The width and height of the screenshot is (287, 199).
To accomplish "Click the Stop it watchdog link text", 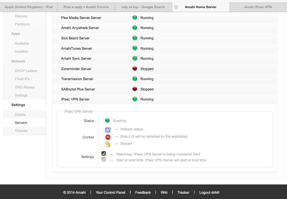I will [154, 136].
